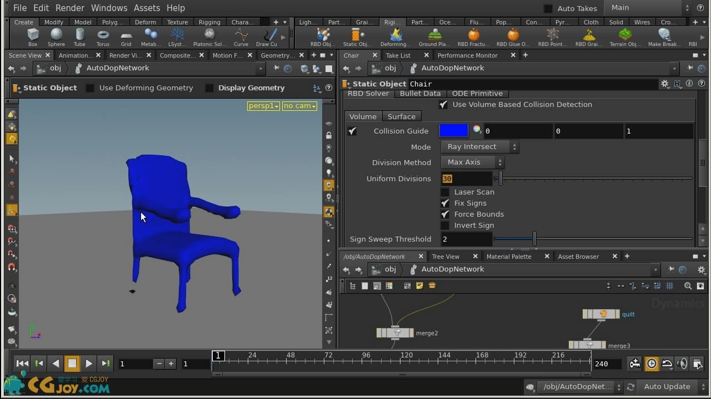The width and height of the screenshot is (711, 399).
Task: Switch to the Performance Monitor tab
Action: click(x=468, y=55)
